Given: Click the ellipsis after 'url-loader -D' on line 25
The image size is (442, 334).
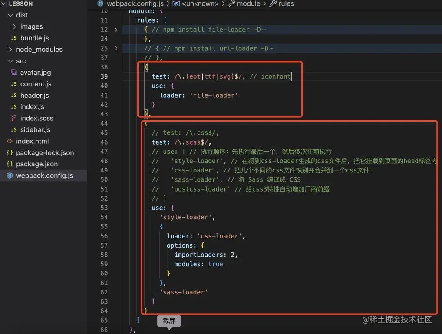Looking at the screenshot, I should (x=271, y=49).
